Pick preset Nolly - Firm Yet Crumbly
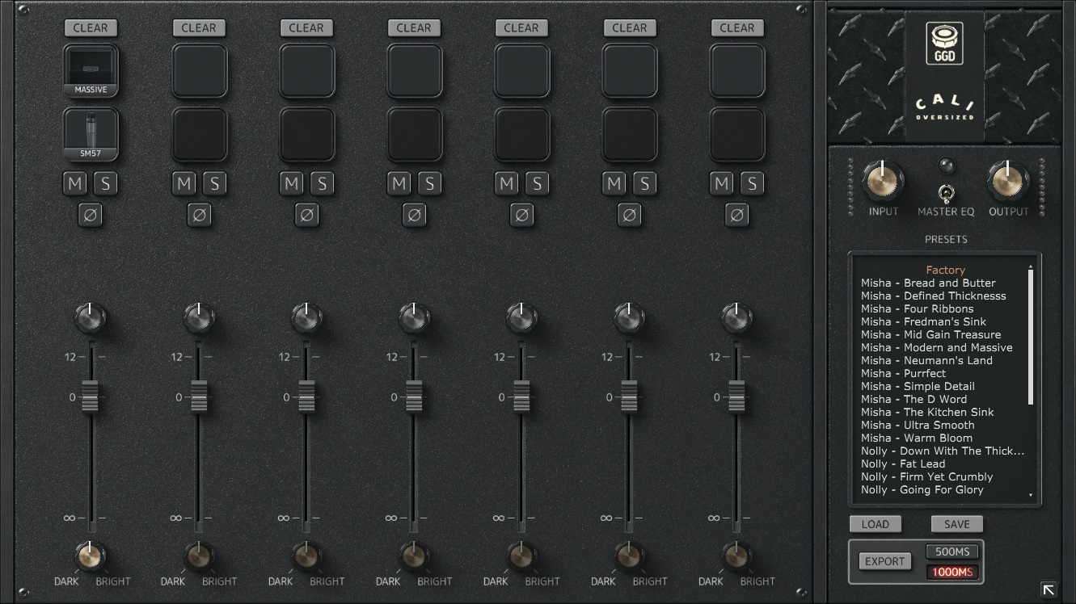This screenshot has width=1076, height=604. pyautogui.click(x=927, y=476)
